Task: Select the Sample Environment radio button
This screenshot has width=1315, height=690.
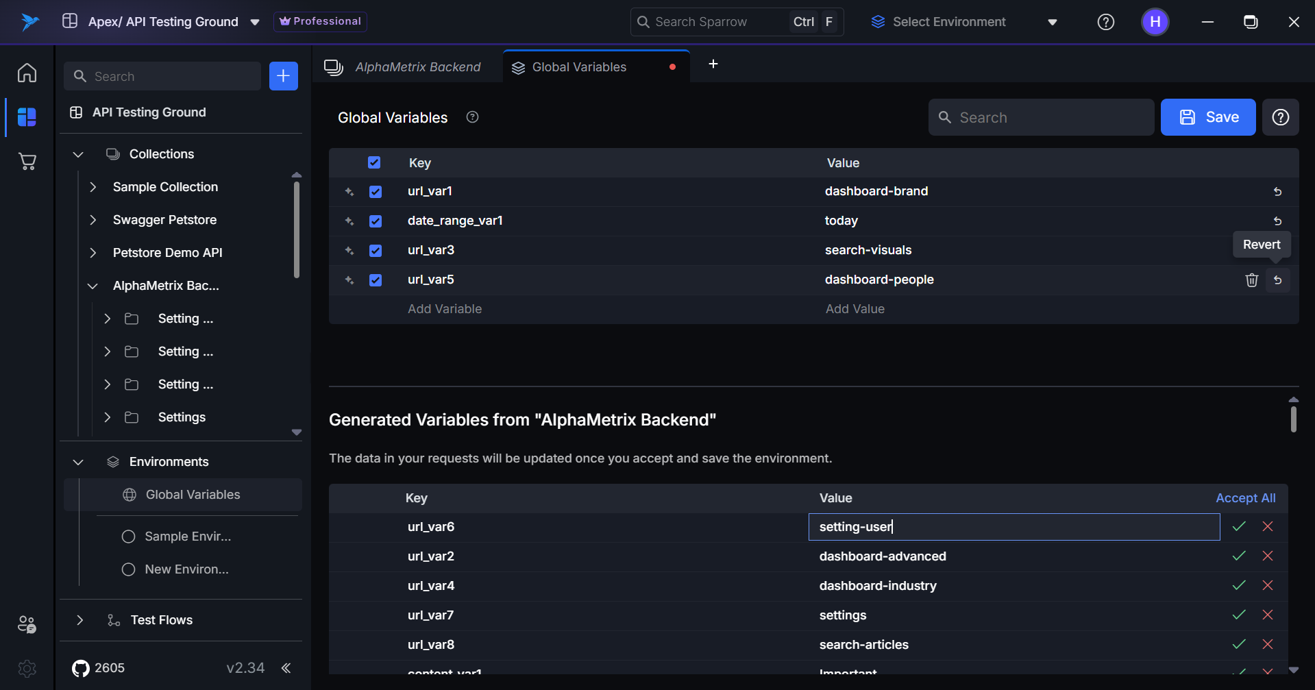Action: [x=128, y=537]
